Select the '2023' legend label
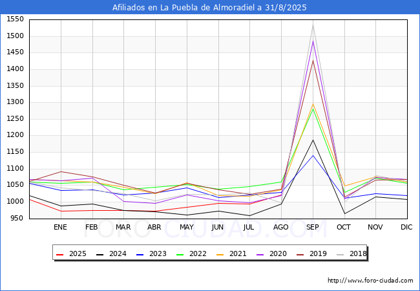420x291 pixels. (x=158, y=253)
